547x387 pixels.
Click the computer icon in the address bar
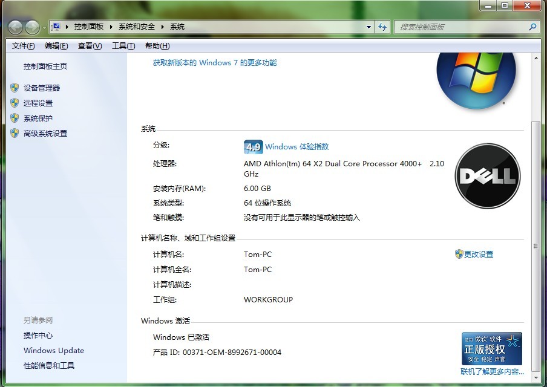pyautogui.click(x=56, y=27)
